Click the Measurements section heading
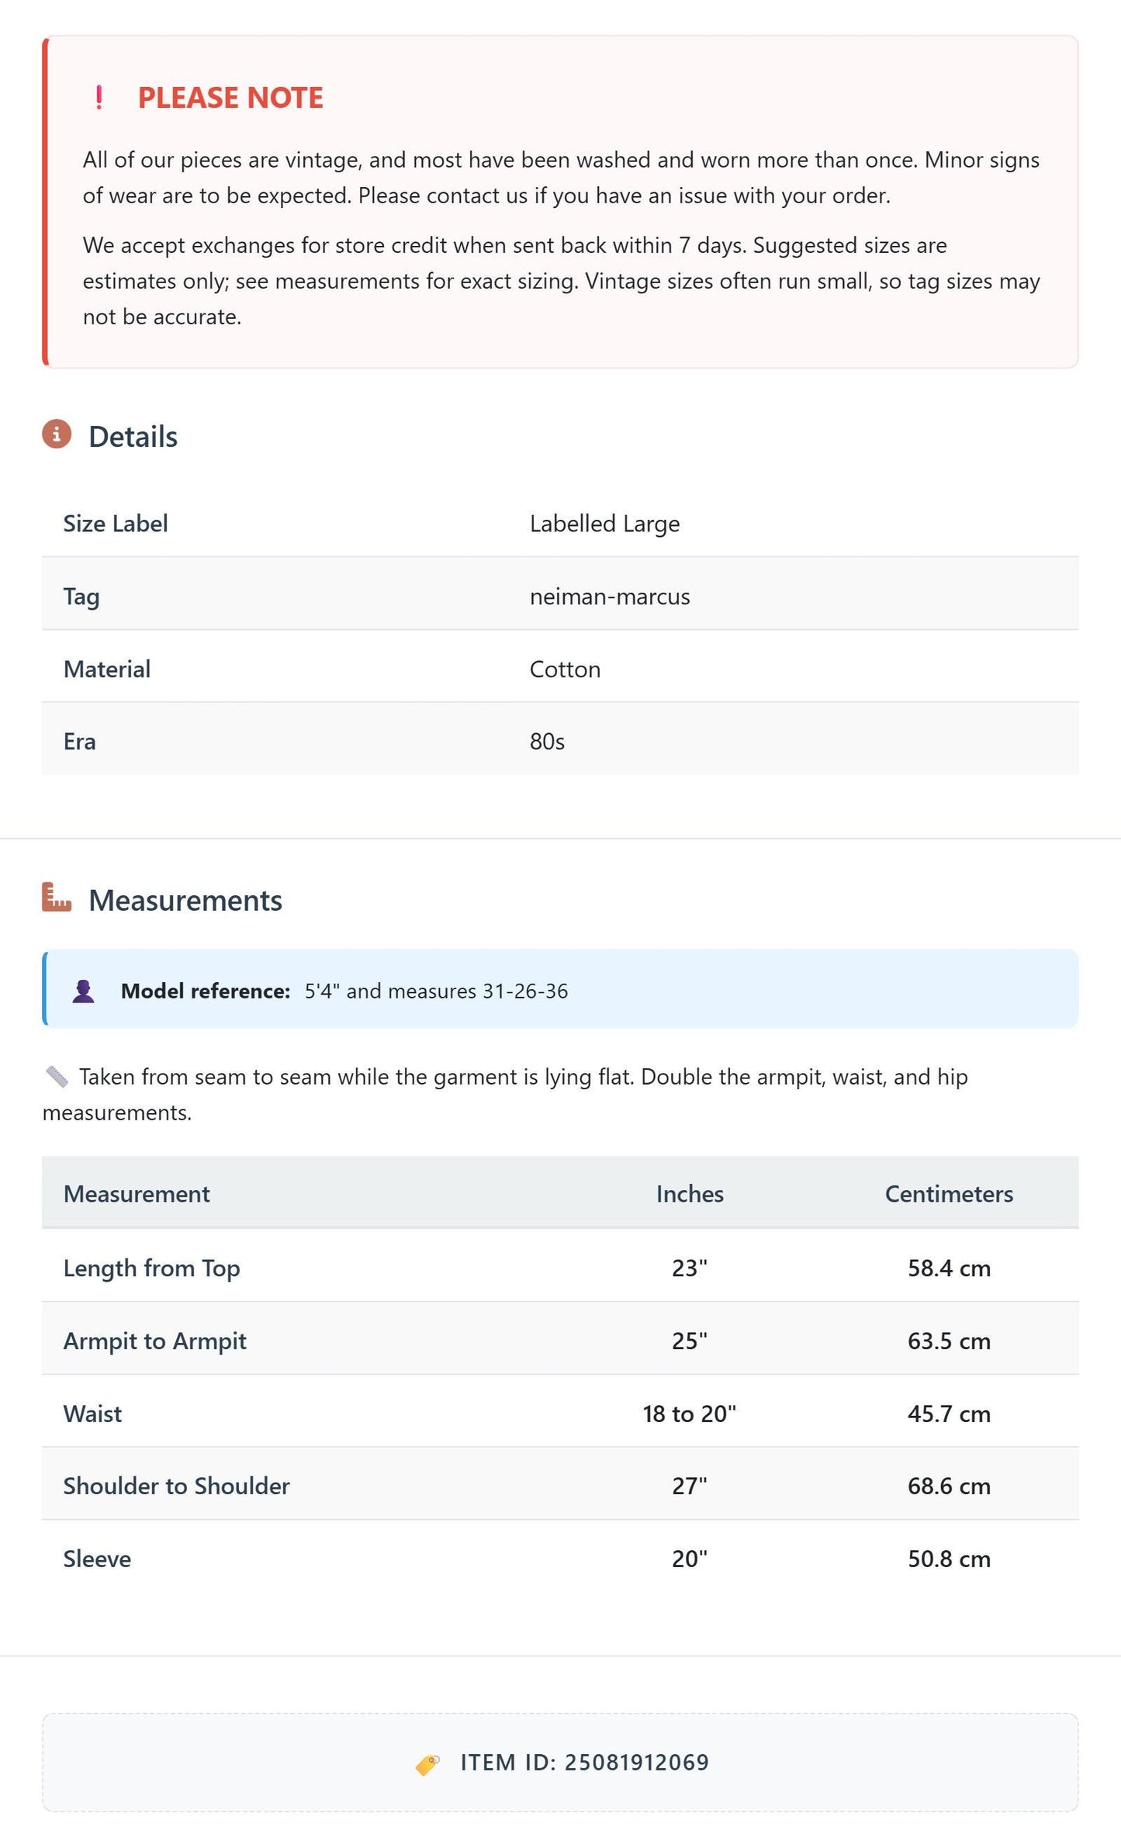The image size is (1121, 1848). tap(185, 901)
